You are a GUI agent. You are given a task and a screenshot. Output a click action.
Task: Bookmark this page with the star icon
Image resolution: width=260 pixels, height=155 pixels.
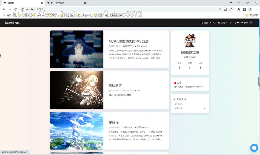(x=231, y=10)
